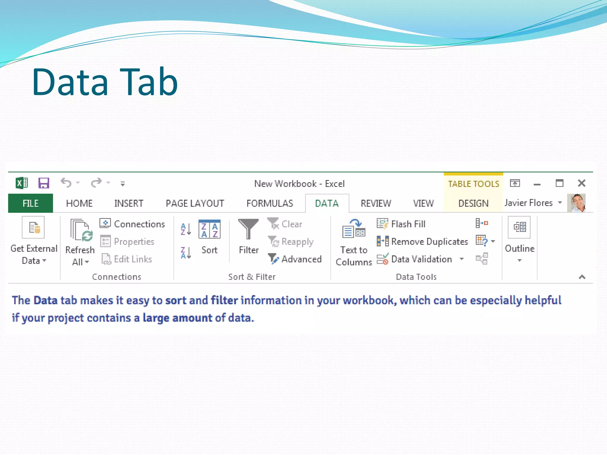Click the Advanced filter button
607x455 pixels.
pyautogui.click(x=295, y=259)
